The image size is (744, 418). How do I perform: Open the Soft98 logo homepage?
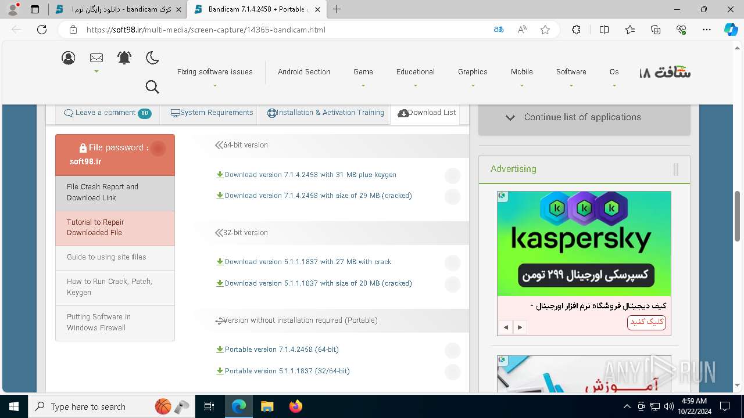(x=665, y=73)
